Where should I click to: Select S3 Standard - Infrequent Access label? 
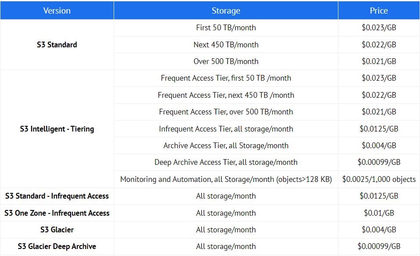(57, 196)
